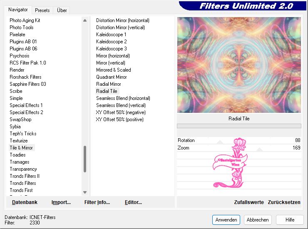Click the Abbrechen button

(258, 220)
